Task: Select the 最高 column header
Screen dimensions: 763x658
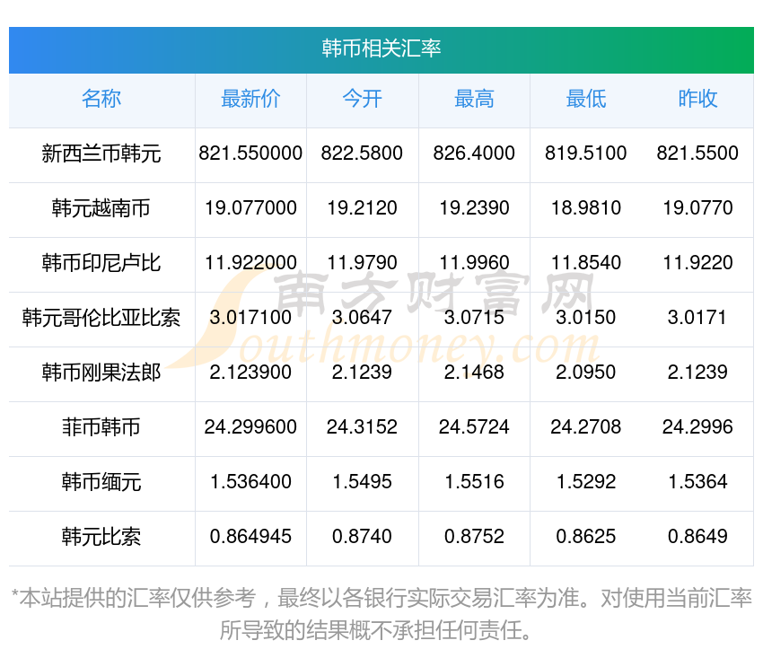Action: pos(474,99)
